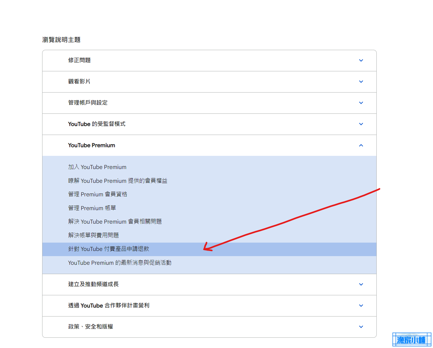Image resolution: width=433 pixels, height=348 pixels.
Task: Click the 政策、安全和版權 title
Action: pyautogui.click(x=91, y=326)
